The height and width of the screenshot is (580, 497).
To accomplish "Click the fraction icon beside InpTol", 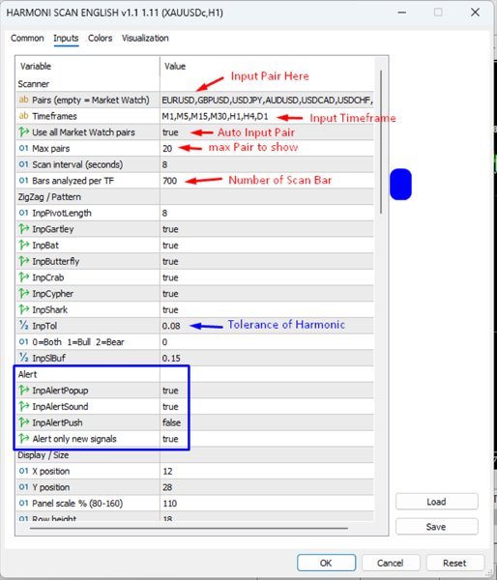I will pos(23,326).
